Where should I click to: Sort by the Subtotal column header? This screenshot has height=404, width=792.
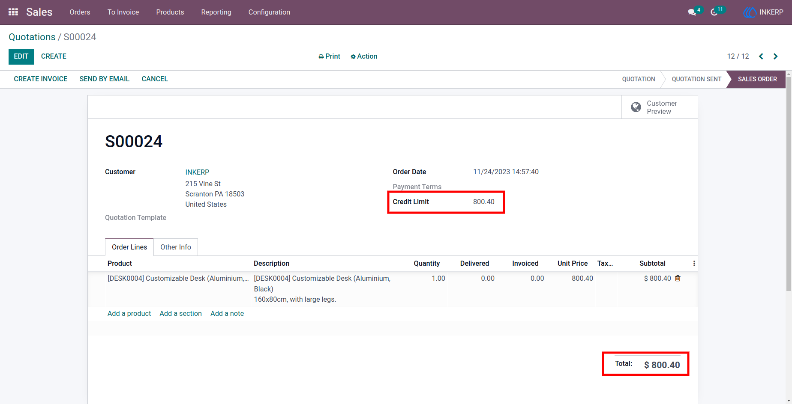point(652,264)
